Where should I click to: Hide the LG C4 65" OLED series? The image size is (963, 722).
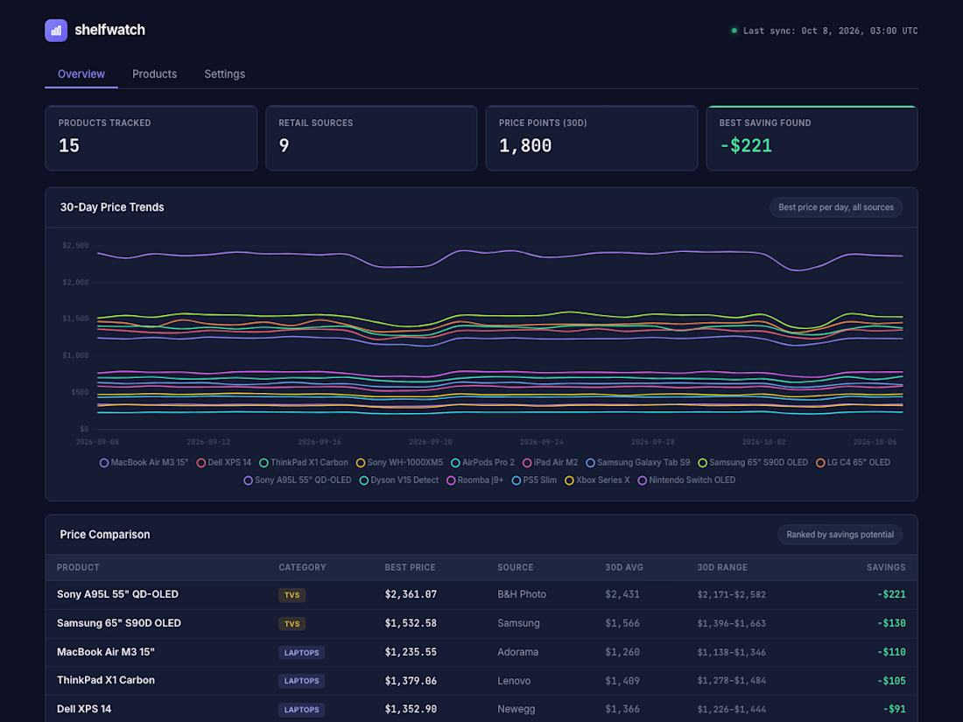coord(853,462)
